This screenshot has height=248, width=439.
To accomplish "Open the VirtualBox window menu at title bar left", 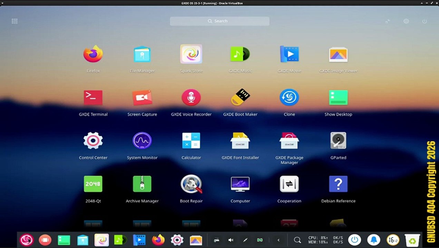I will tap(3, 3).
